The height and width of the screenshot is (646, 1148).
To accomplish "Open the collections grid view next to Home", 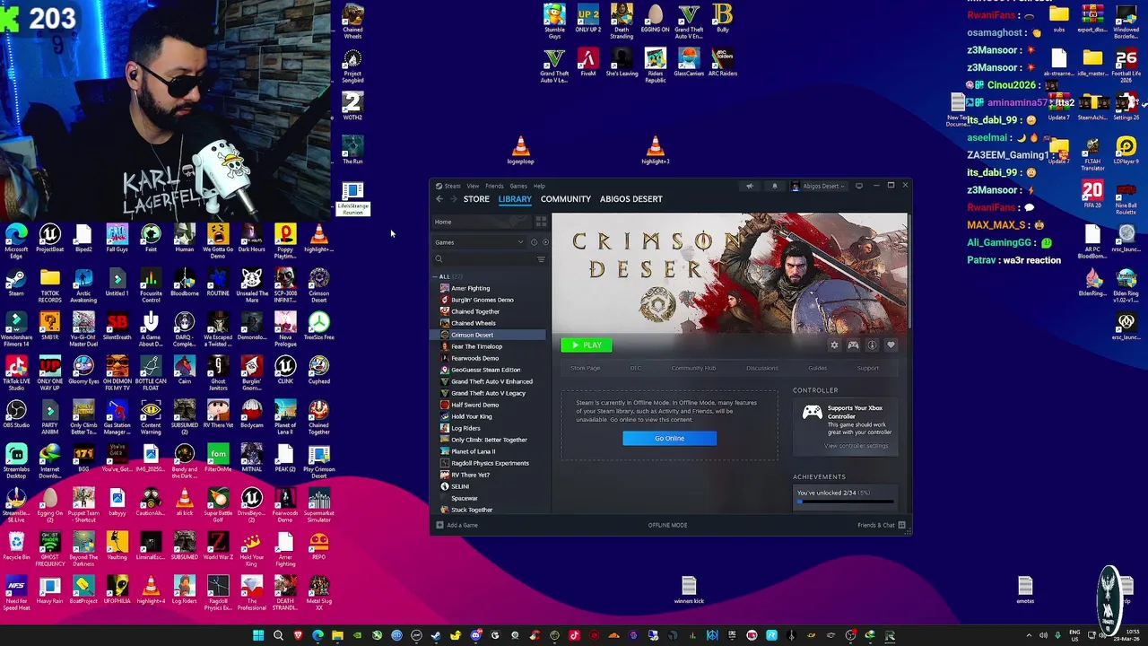I will click(541, 222).
